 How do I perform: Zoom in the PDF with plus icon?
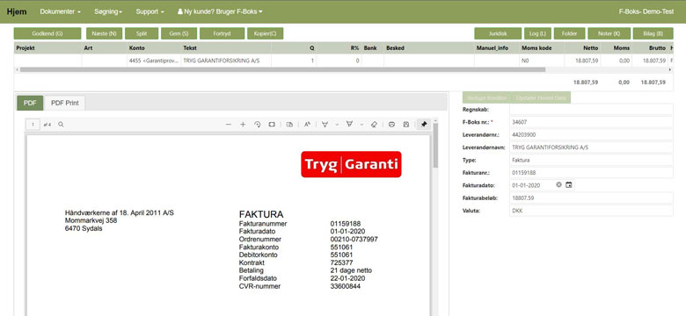pos(243,125)
